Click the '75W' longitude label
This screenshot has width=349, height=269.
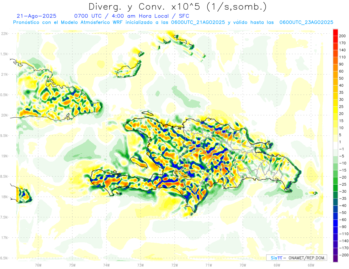[x=72, y=265]
